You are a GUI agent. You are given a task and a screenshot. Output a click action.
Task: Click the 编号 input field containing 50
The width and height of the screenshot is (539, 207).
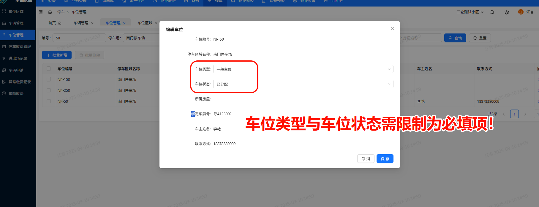[79, 38]
